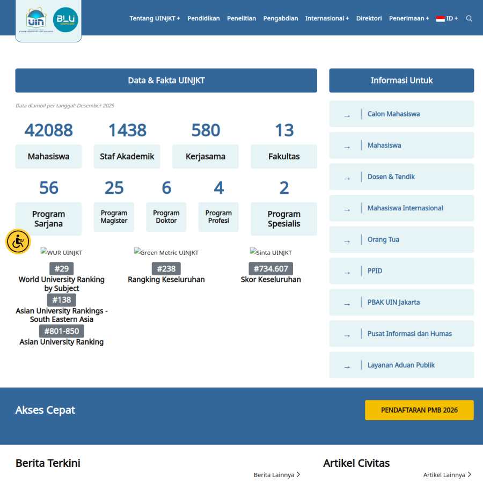Click the Sinta UINJKT image

tap(271, 252)
